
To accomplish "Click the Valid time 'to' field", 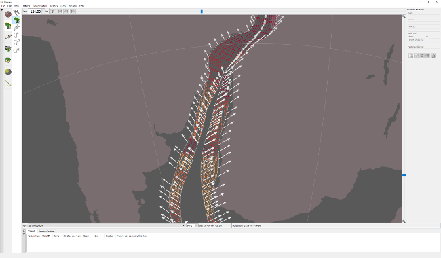I will [434, 37].
